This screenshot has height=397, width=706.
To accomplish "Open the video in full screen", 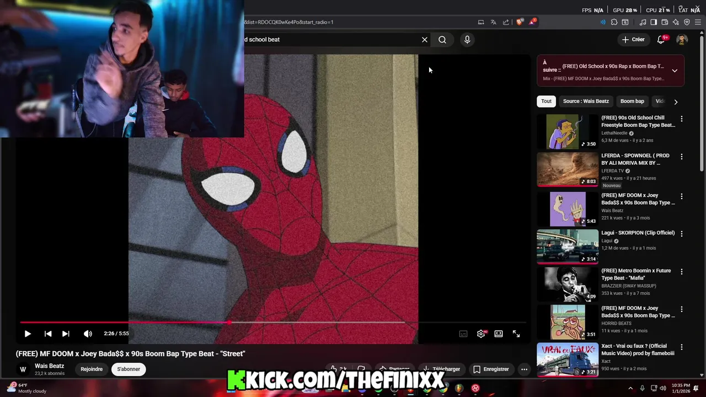I will (x=516, y=334).
